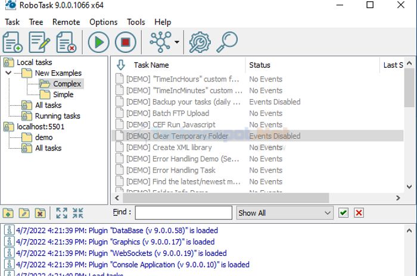The height and width of the screenshot is (276, 417).
Task: Delete folder icon below the tree
Action: click(x=40, y=213)
